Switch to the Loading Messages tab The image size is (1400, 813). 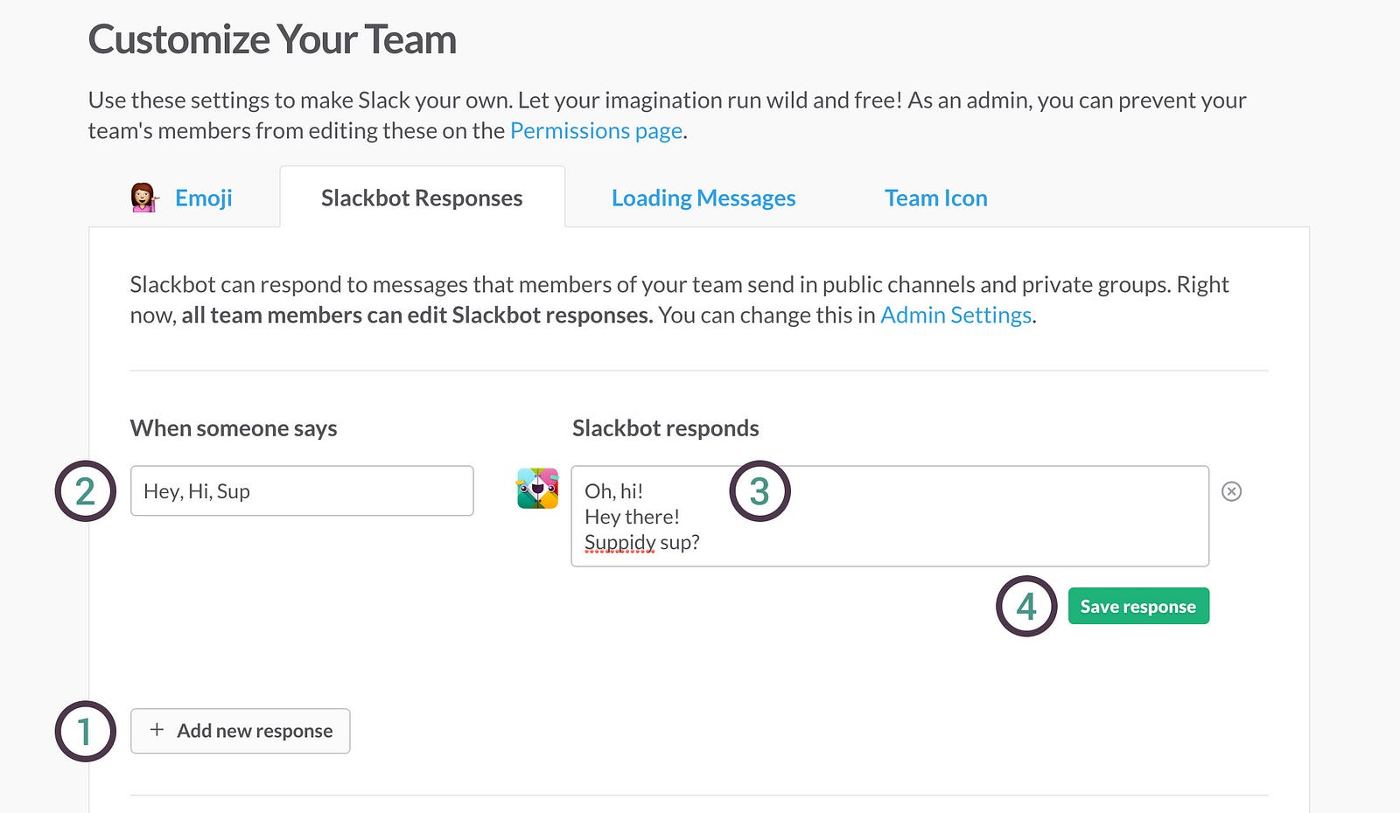coord(703,198)
